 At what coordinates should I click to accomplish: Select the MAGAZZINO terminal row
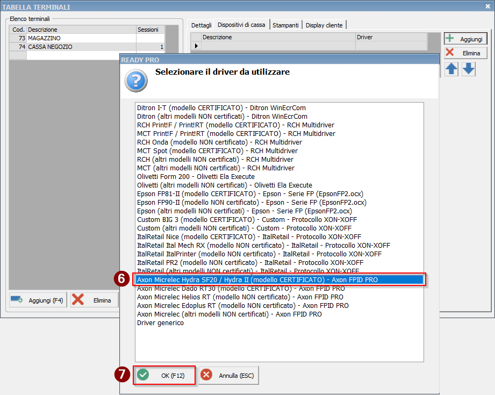[x=81, y=39]
